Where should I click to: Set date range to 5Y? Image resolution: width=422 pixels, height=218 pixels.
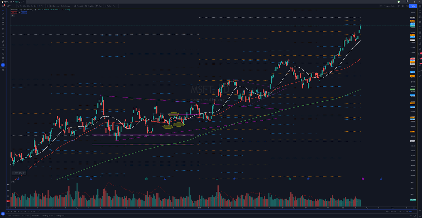point(31,211)
